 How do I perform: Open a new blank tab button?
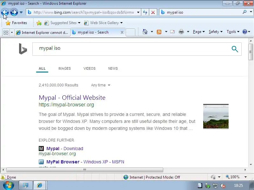[130, 32]
